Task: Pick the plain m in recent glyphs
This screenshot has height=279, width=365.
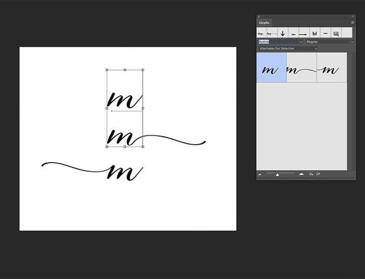Action: coord(261,33)
